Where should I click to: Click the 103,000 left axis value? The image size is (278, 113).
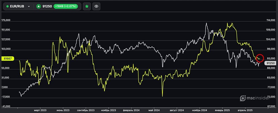pyautogui.click(x=6, y=49)
